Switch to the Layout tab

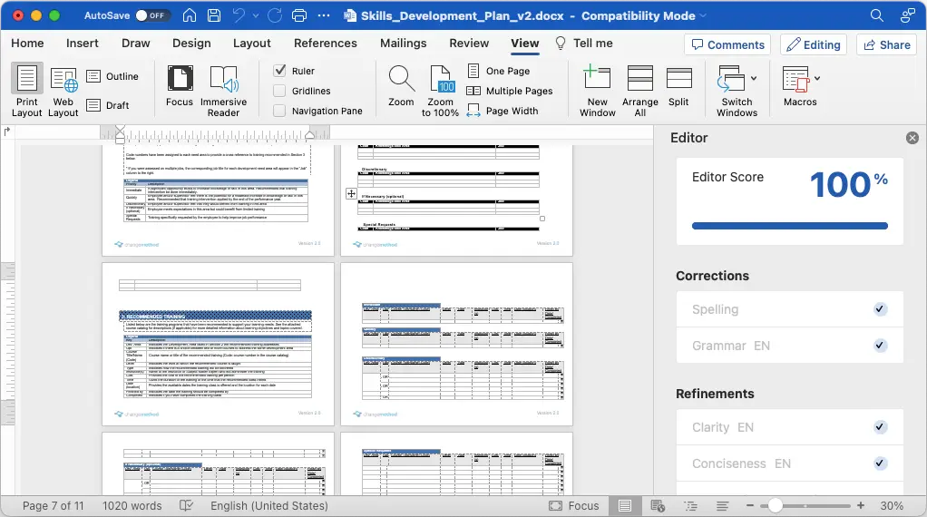[x=252, y=44]
